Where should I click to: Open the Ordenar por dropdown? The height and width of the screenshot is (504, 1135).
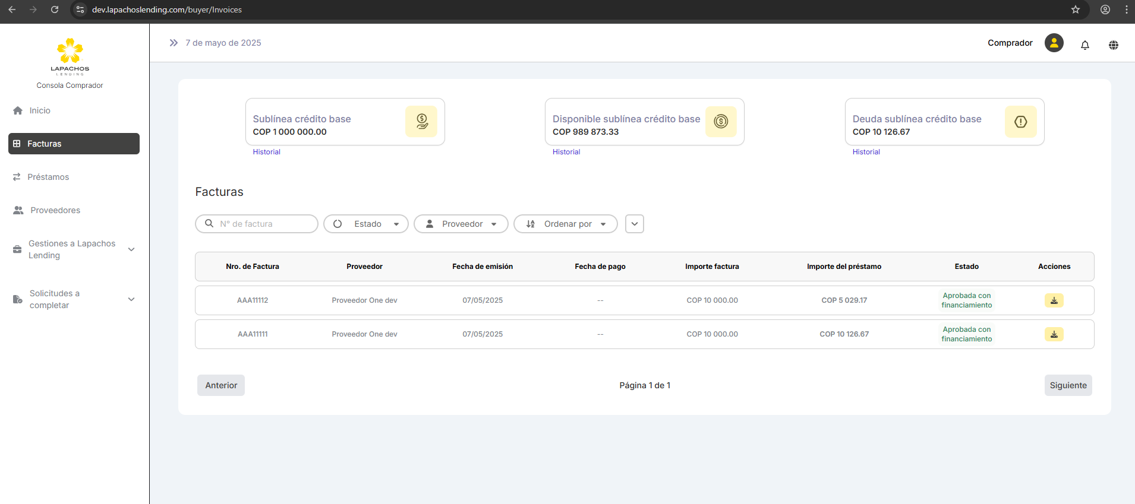point(565,224)
